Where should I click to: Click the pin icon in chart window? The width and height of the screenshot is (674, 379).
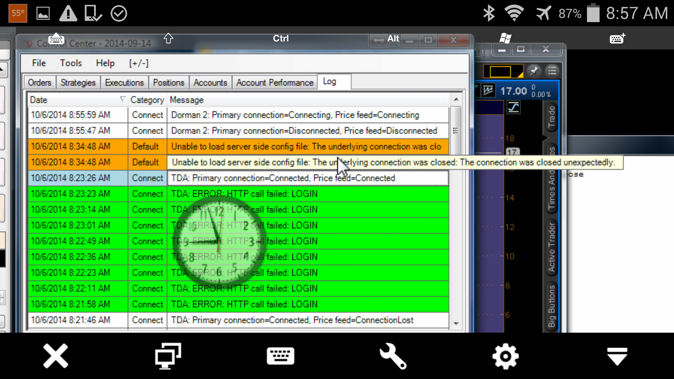point(534,71)
